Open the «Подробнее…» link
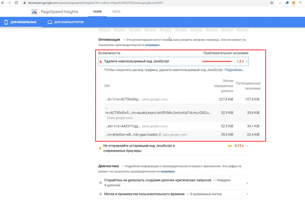The width and height of the screenshot is (305, 200). [234, 70]
